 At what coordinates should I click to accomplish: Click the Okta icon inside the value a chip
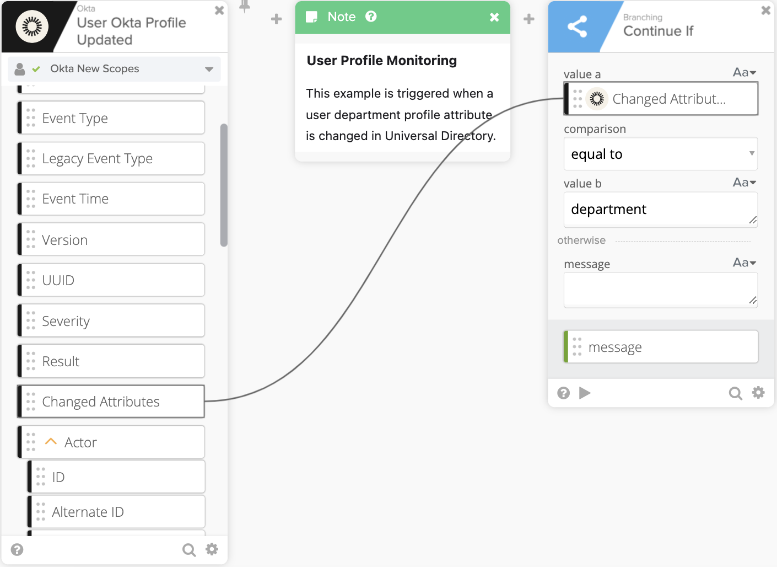pos(597,99)
